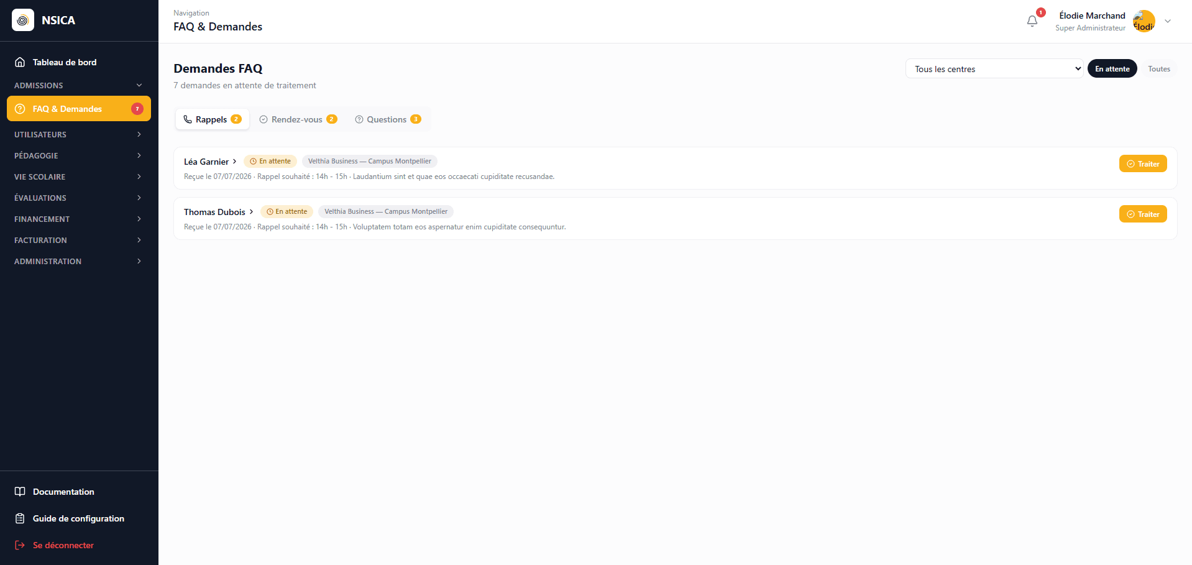1192x565 pixels.
Task: Expand the UTILISATEURS sidebar section
Action: (x=79, y=134)
